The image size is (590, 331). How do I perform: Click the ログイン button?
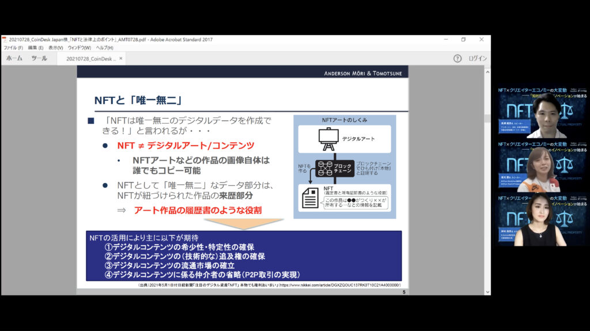tap(478, 58)
